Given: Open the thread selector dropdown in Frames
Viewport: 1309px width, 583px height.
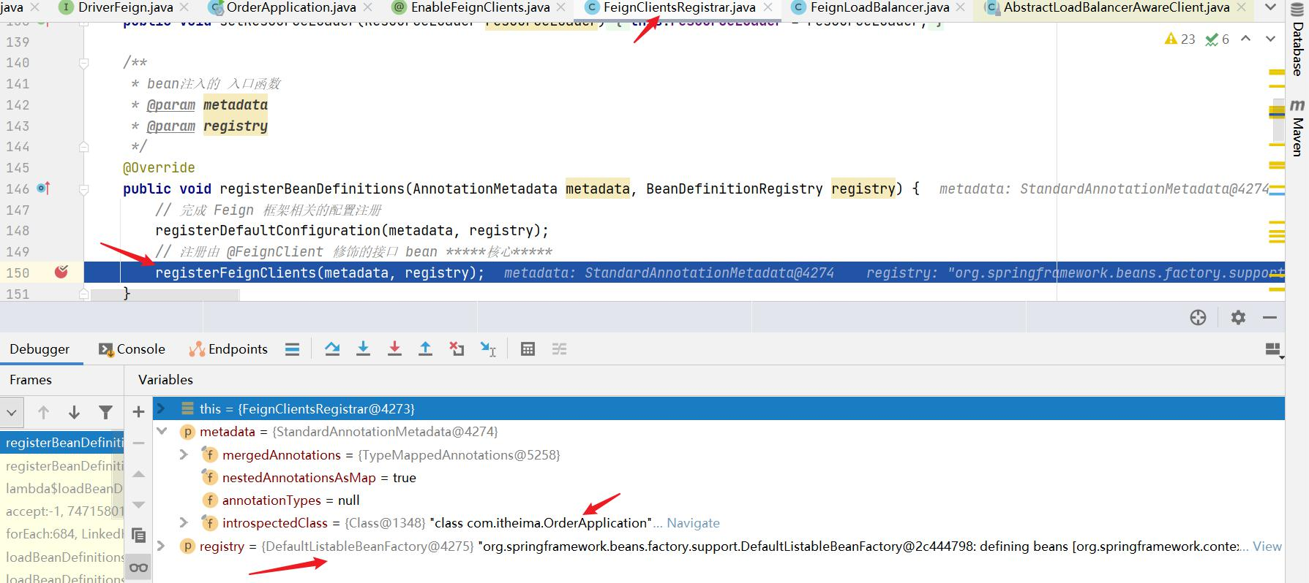Looking at the screenshot, I should tap(12, 413).
